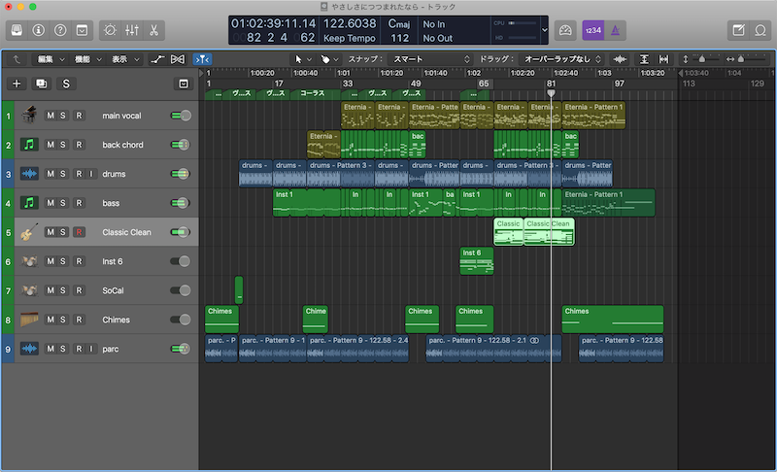Click global Solo S button
This screenshot has width=777, height=472.
tap(66, 84)
